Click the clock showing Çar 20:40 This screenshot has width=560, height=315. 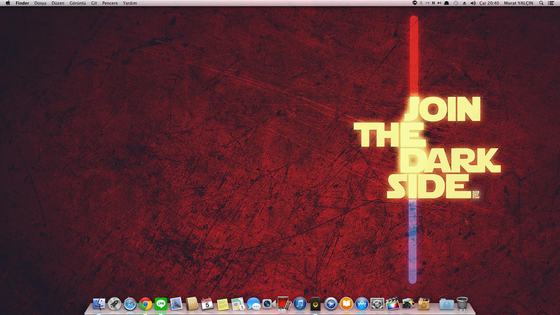tap(489, 3)
